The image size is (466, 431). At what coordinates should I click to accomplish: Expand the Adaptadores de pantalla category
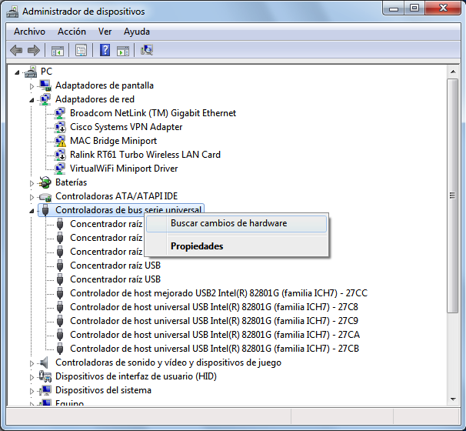[x=32, y=85]
